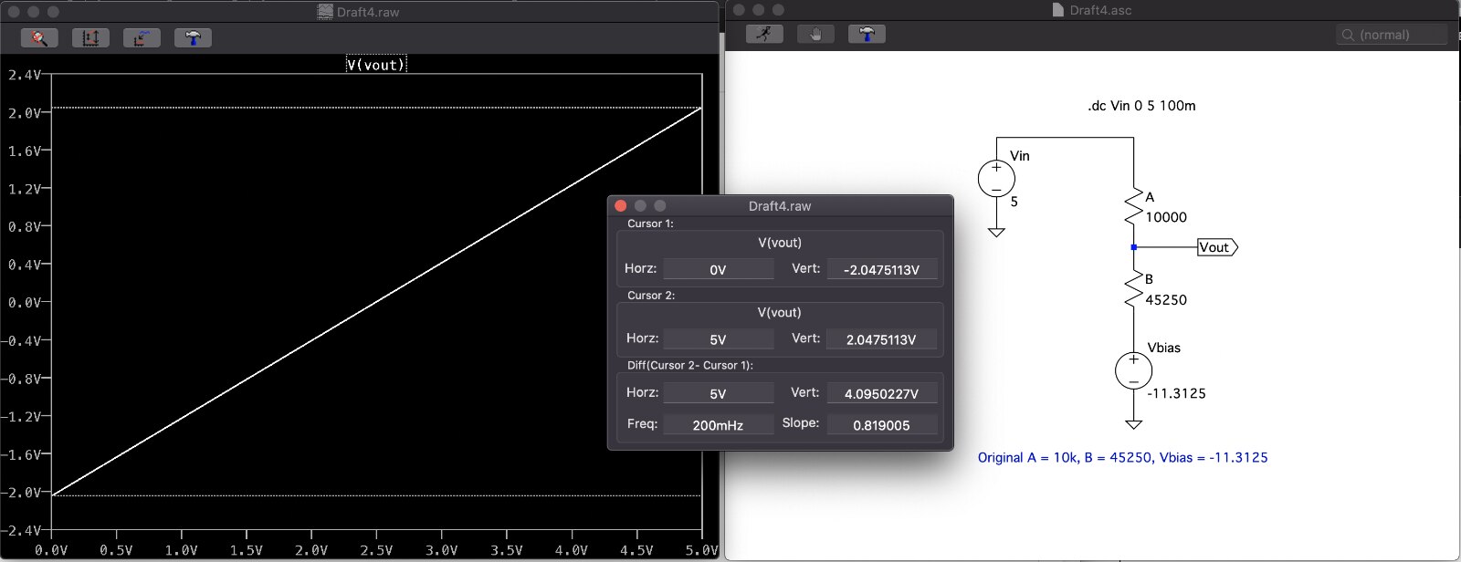Click Cursor 2 Horz field showing 5V

[x=718, y=338]
